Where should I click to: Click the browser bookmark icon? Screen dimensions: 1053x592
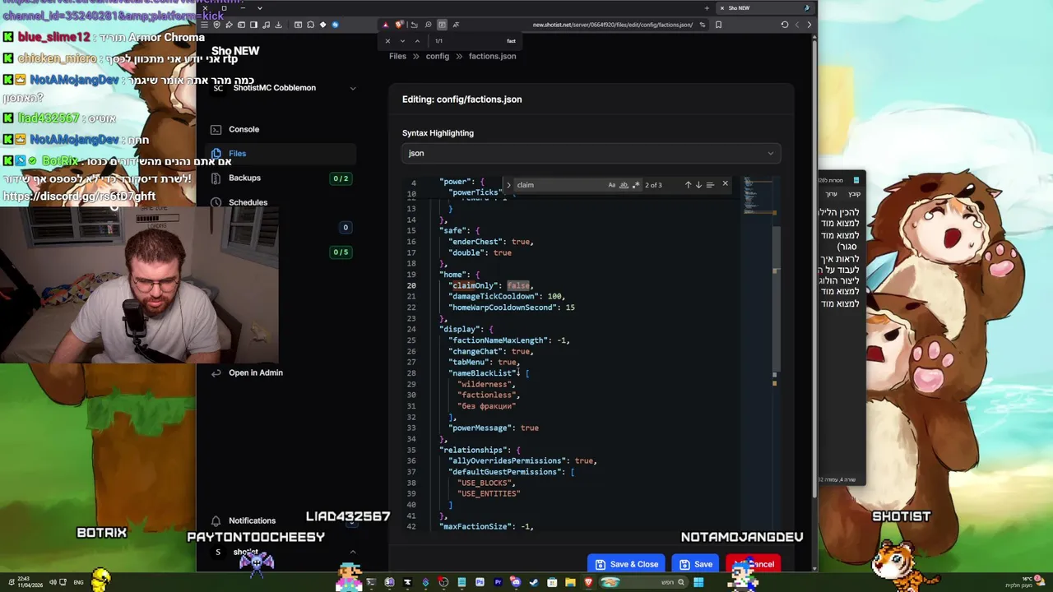click(x=718, y=25)
